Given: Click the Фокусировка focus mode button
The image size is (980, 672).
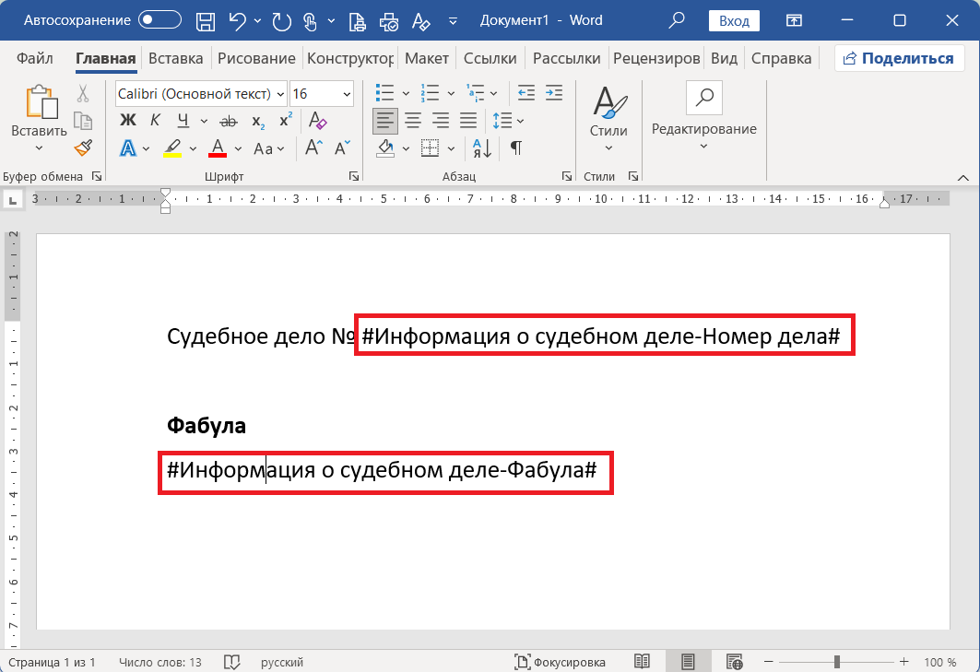Looking at the screenshot, I should pos(561,662).
